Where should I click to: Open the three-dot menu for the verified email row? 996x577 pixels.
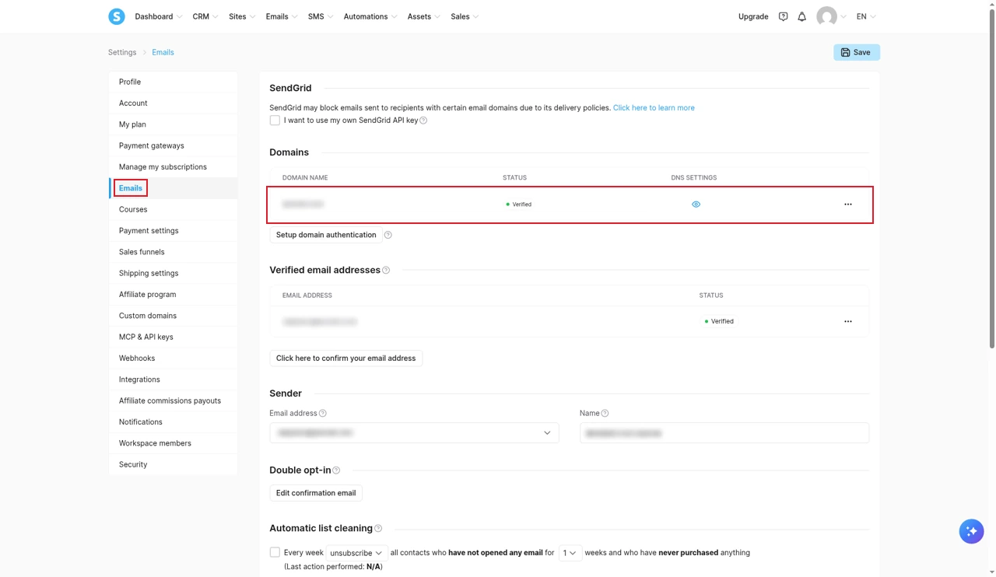tap(848, 321)
